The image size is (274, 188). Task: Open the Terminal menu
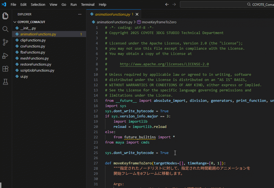(x=87, y=4)
